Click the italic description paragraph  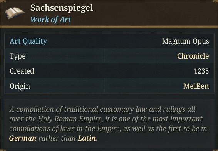point(108,124)
